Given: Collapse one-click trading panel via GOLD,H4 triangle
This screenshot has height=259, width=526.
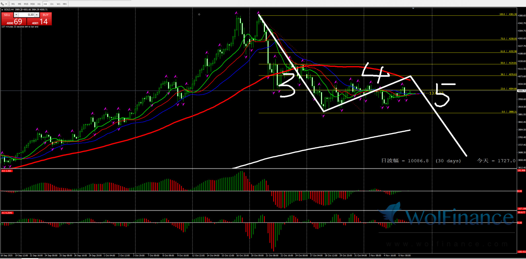Looking at the screenshot, I should pos(2,10).
